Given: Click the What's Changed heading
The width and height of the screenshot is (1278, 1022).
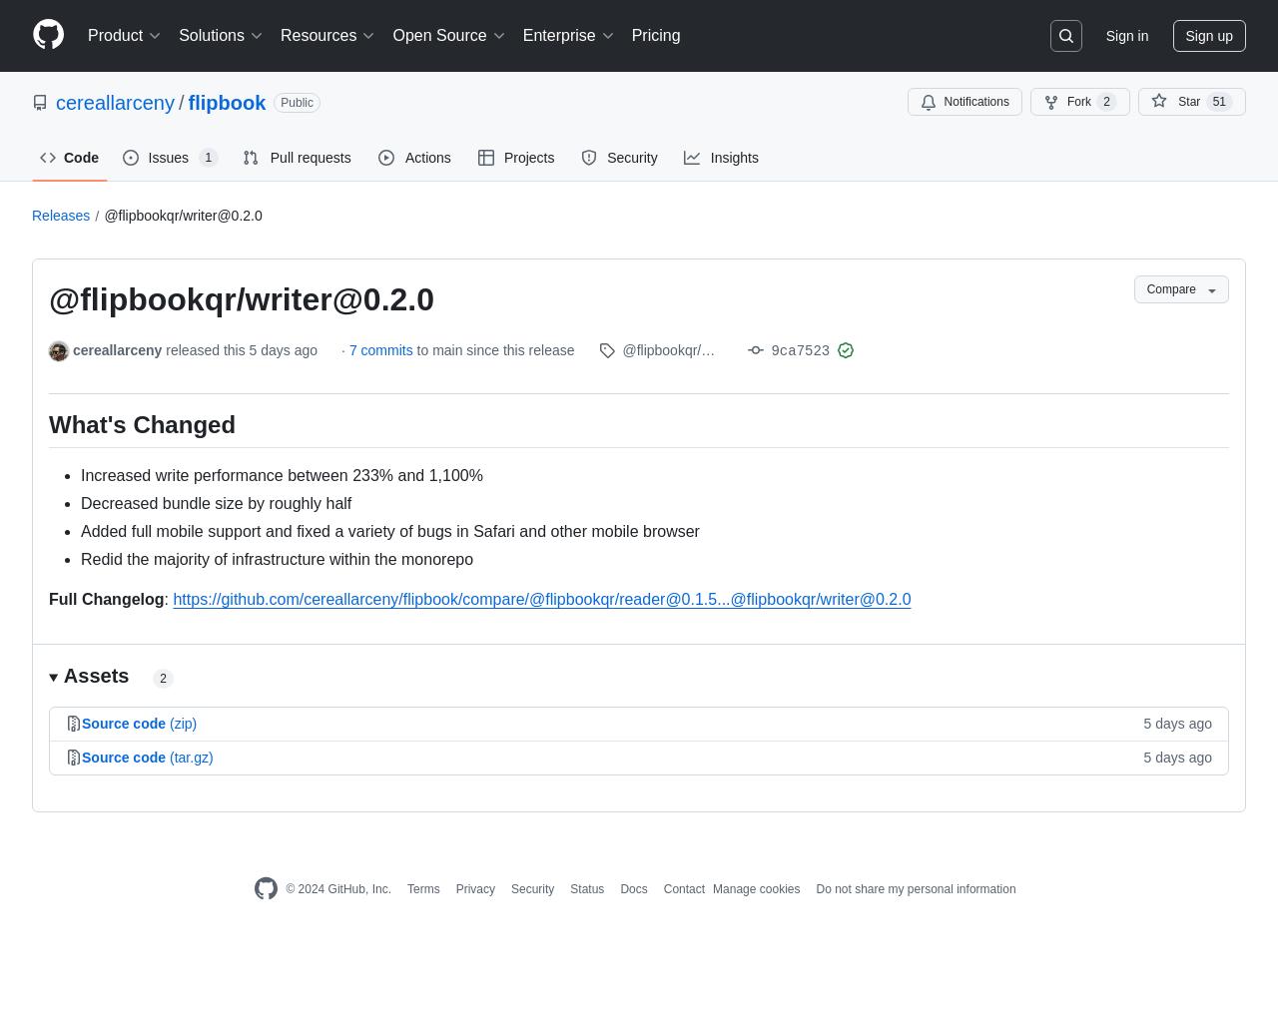Looking at the screenshot, I should point(142,425).
